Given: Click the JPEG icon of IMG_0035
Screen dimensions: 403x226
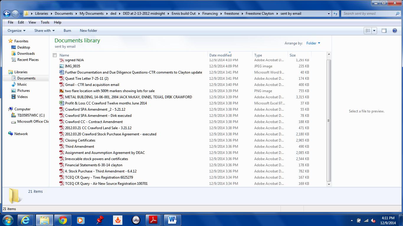Looking at the screenshot, I should coord(62,66).
